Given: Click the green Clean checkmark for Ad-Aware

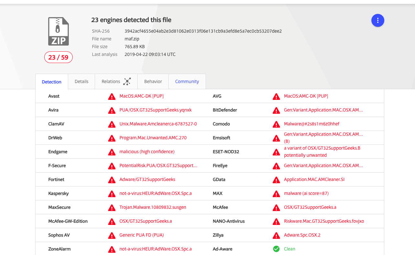Looking at the screenshot, I should pyautogui.click(x=276, y=249).
